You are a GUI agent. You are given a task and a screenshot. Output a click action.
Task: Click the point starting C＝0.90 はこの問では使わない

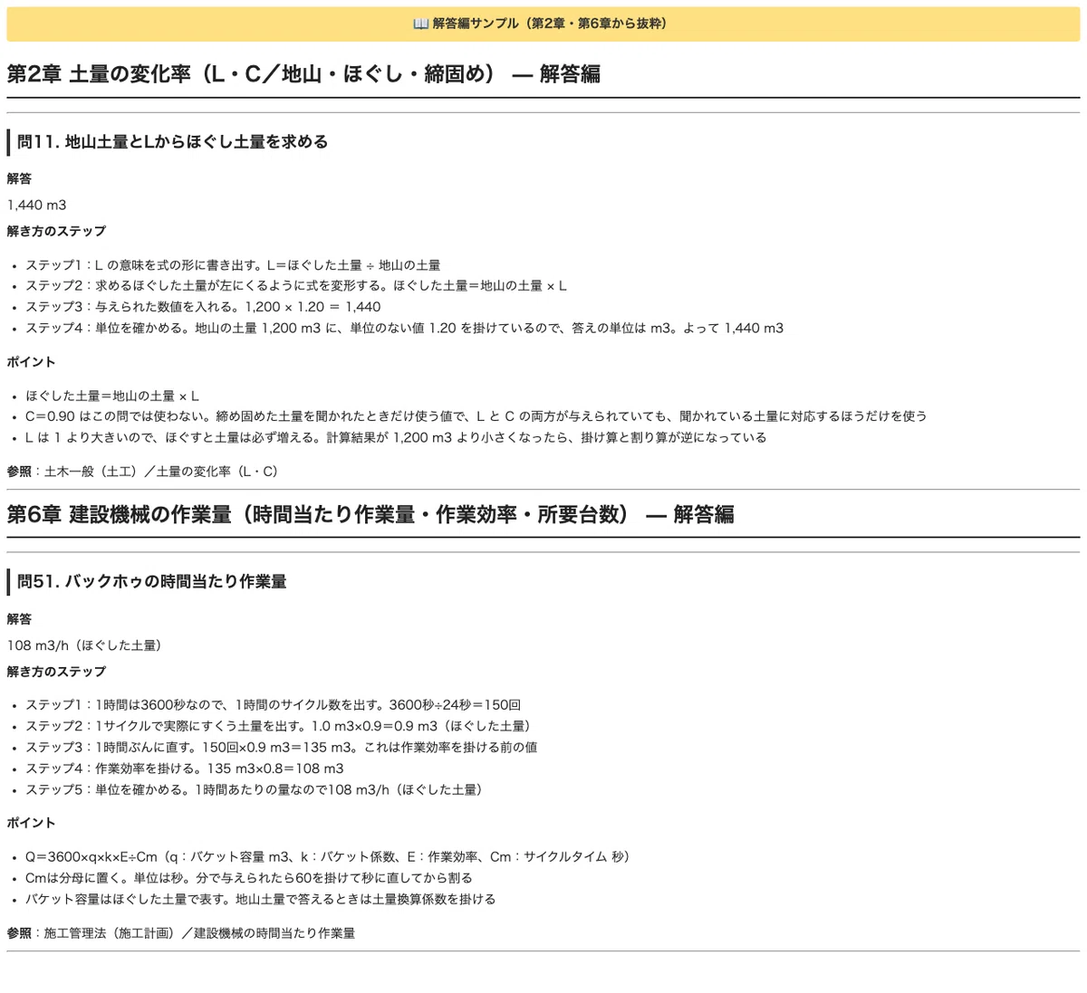pyautogui.click(x=476, y=416)
